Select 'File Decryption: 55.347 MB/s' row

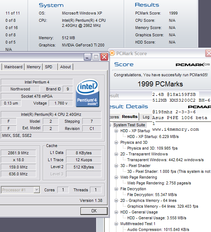tap(152, 195)
